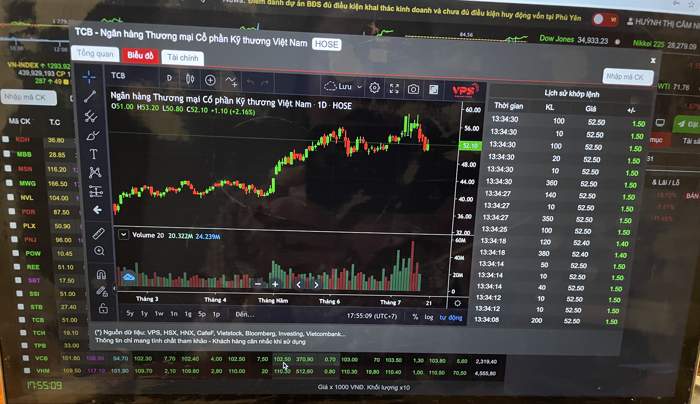Click the chart layout square icon
Viewport: 700px width, 404px height.
coord(434,90)
